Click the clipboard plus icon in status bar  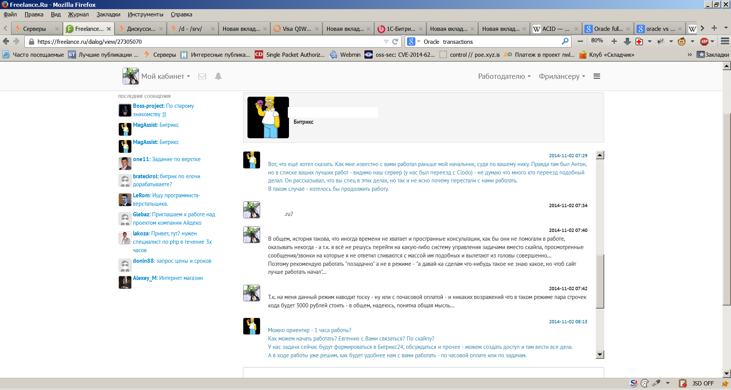point(683,383)
